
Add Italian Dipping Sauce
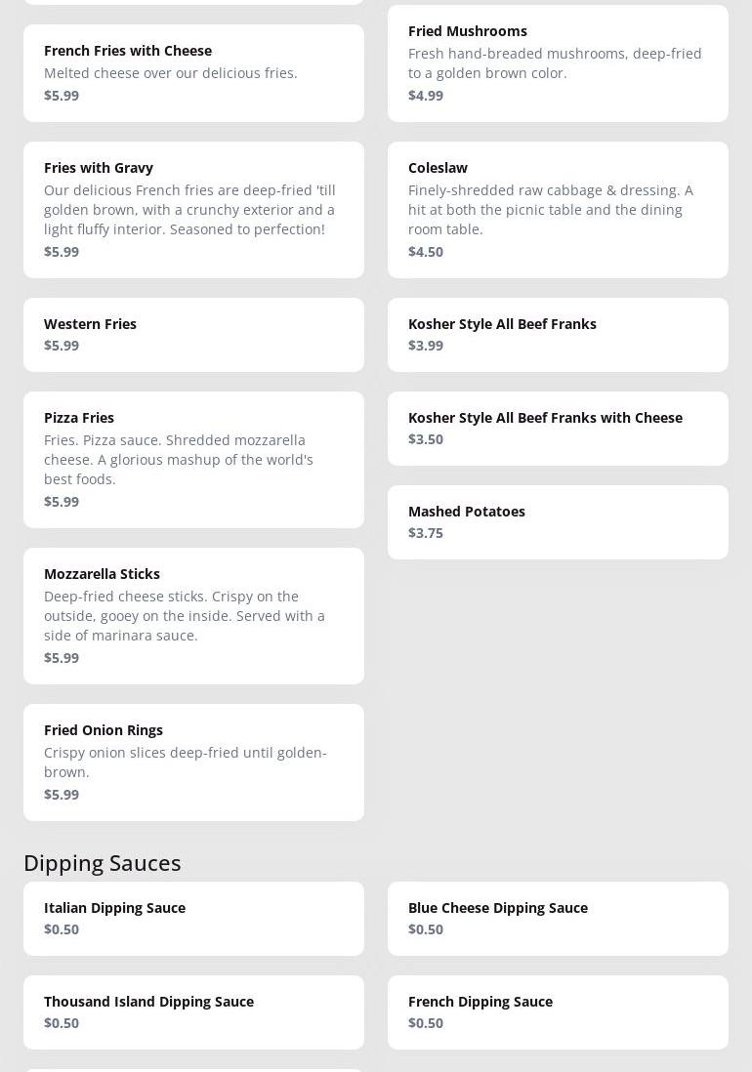click(193, 918)
